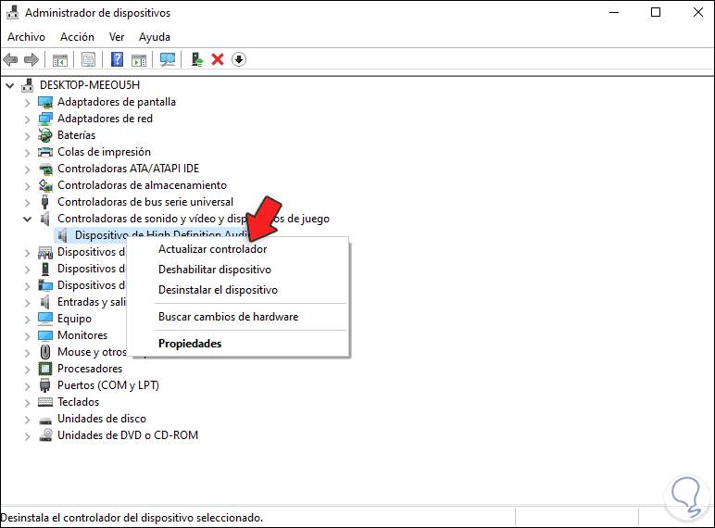Click the down-arrow disable device toolbar icon
Viewport: 715px width, 528px height.
pos(238,59)
